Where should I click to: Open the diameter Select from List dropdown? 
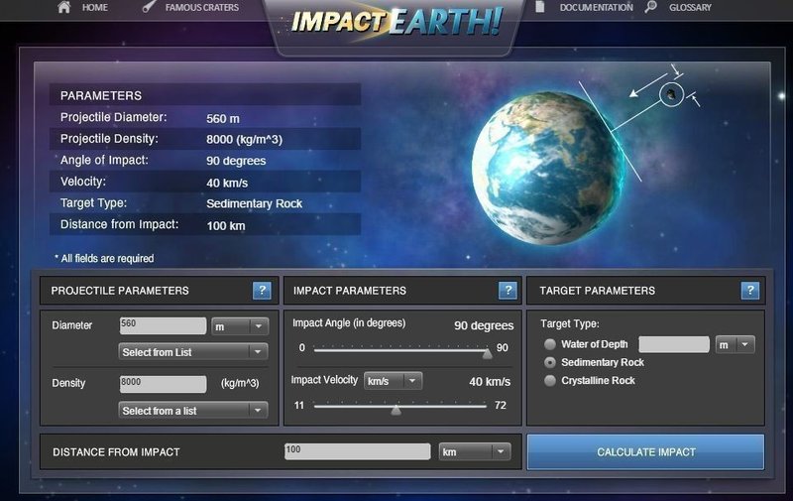click(193, 352)
